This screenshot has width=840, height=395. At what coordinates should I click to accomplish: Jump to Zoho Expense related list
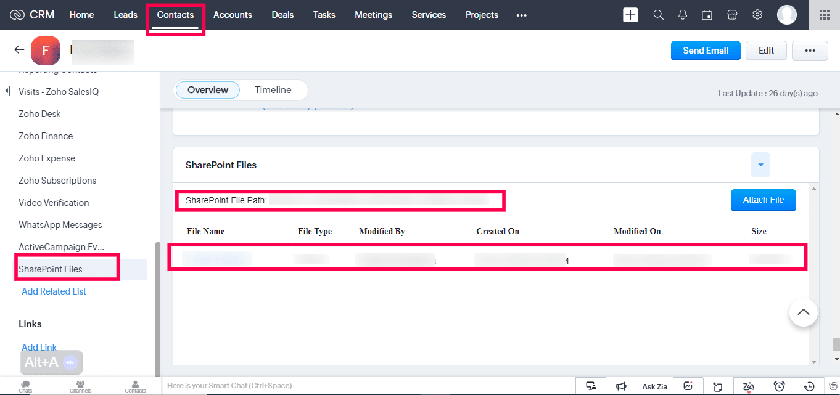47,158
